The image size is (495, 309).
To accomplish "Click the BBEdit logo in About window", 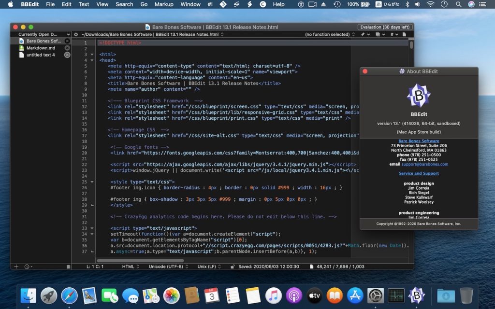I will (419, 96).
